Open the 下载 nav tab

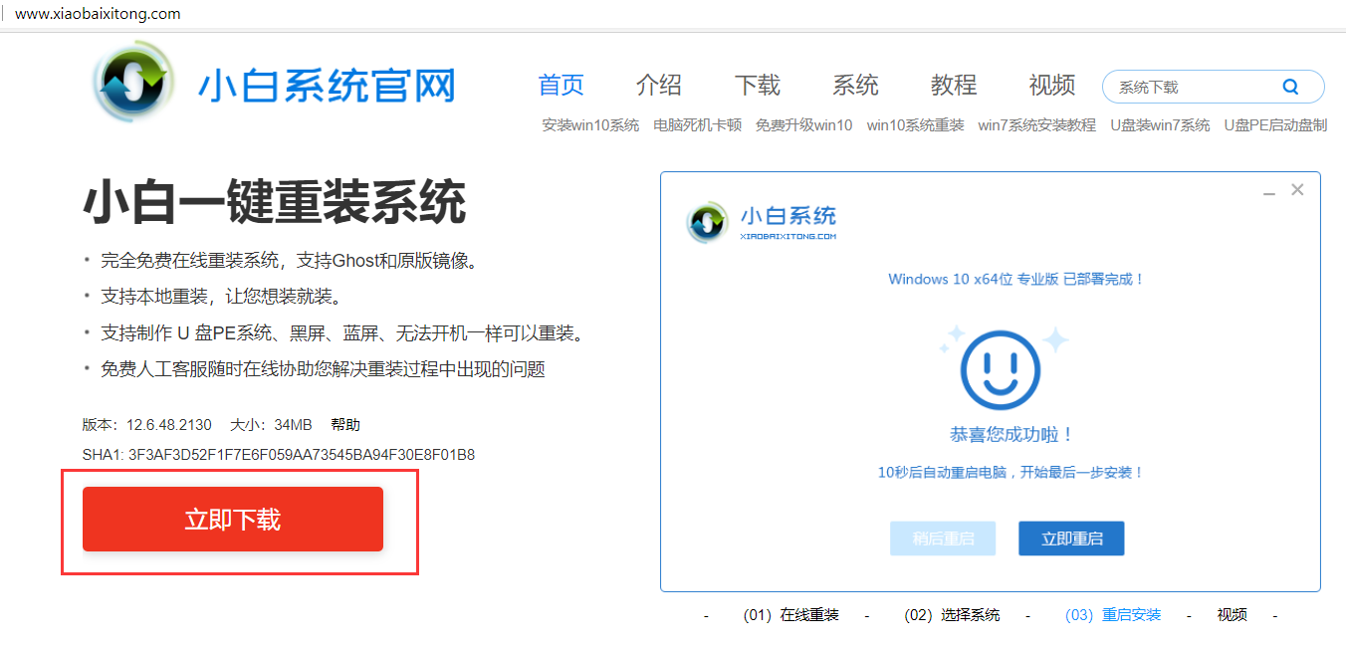click(x=758, y=86)
